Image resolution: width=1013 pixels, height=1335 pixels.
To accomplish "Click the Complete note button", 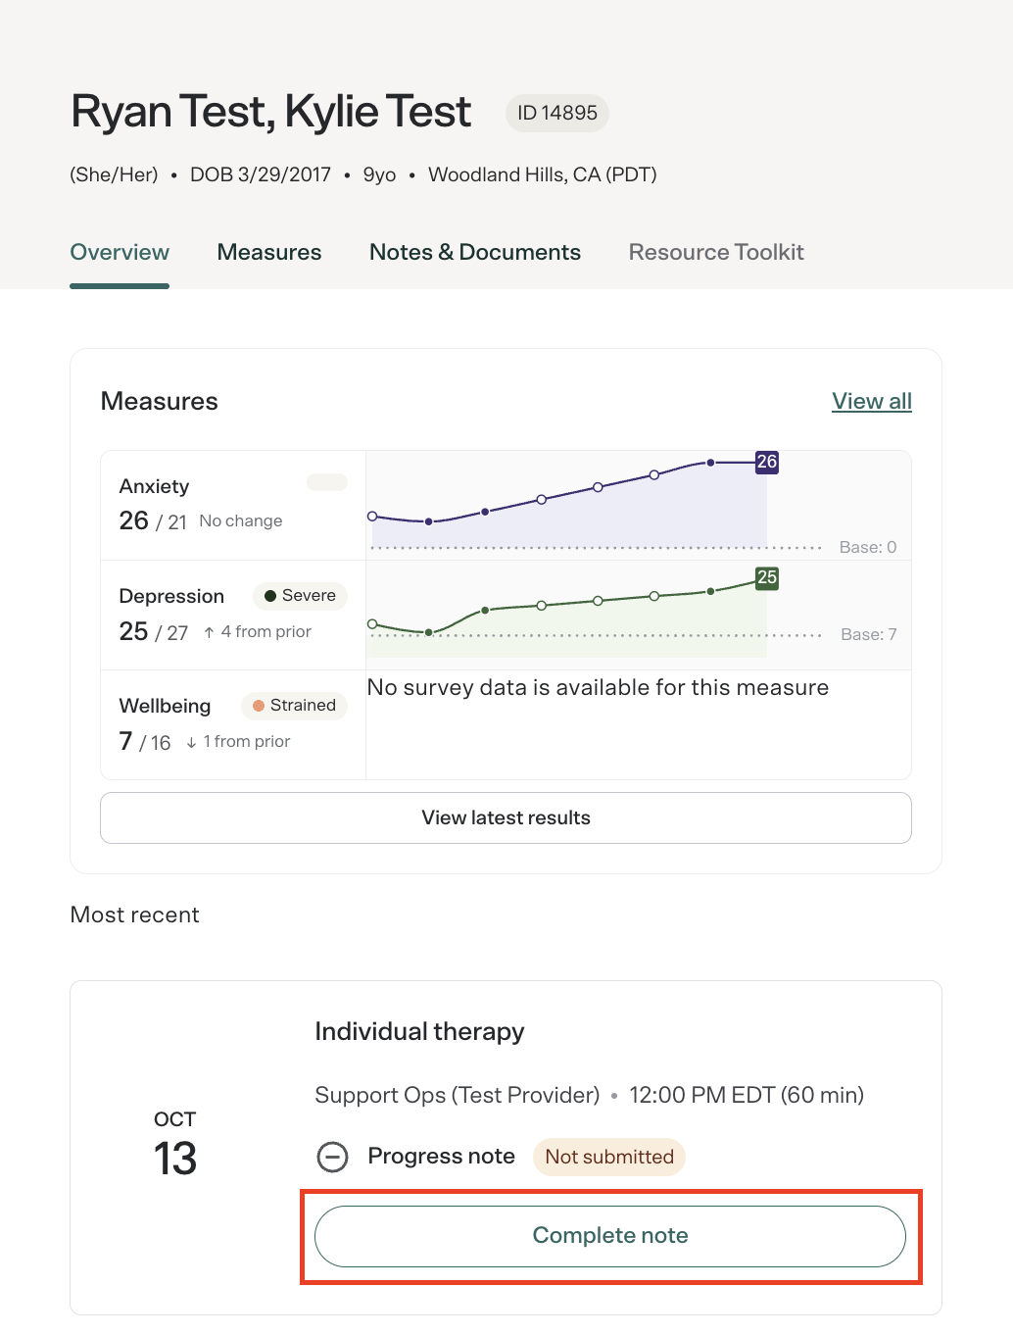I will (x=610, y=1236).
